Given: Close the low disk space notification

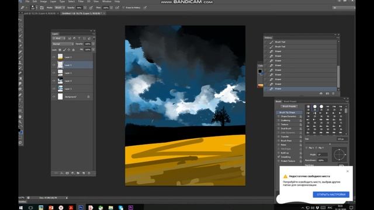Looking at the screenshot, I should tap(348, 171).
